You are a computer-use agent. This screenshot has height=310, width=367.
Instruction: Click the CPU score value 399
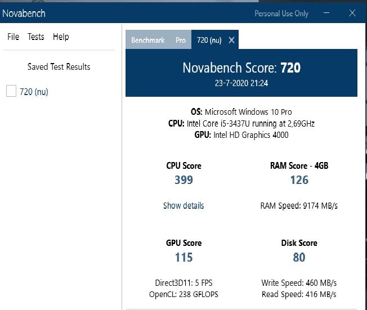click(x=183, y=180)
